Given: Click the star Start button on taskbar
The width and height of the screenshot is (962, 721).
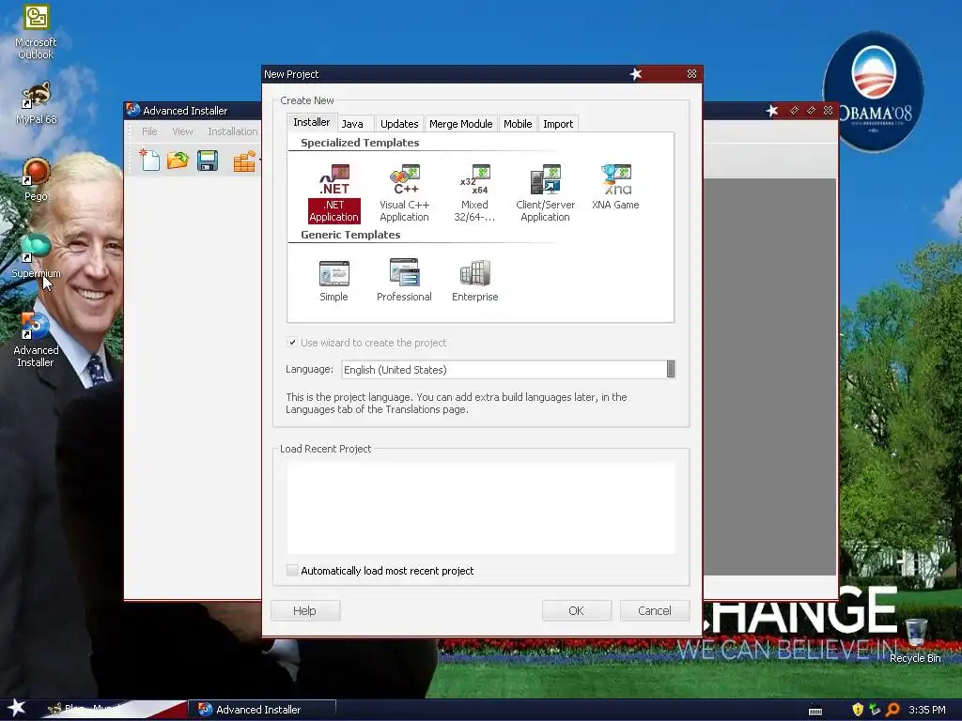Looking at the screenshot, I should tap(17, 708).
